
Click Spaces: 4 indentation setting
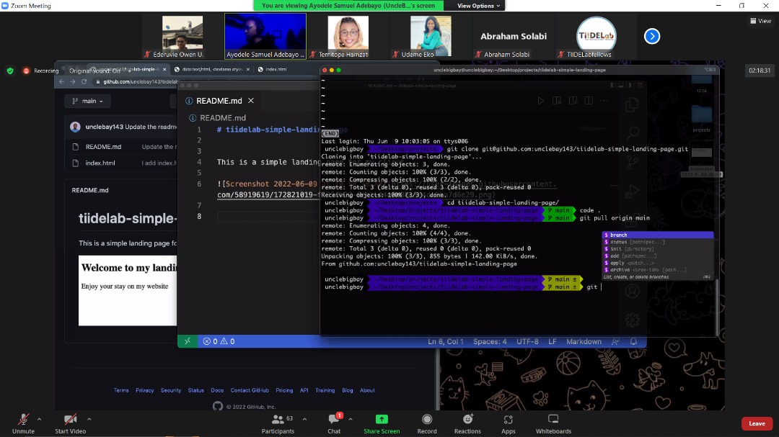coord(490,341)
